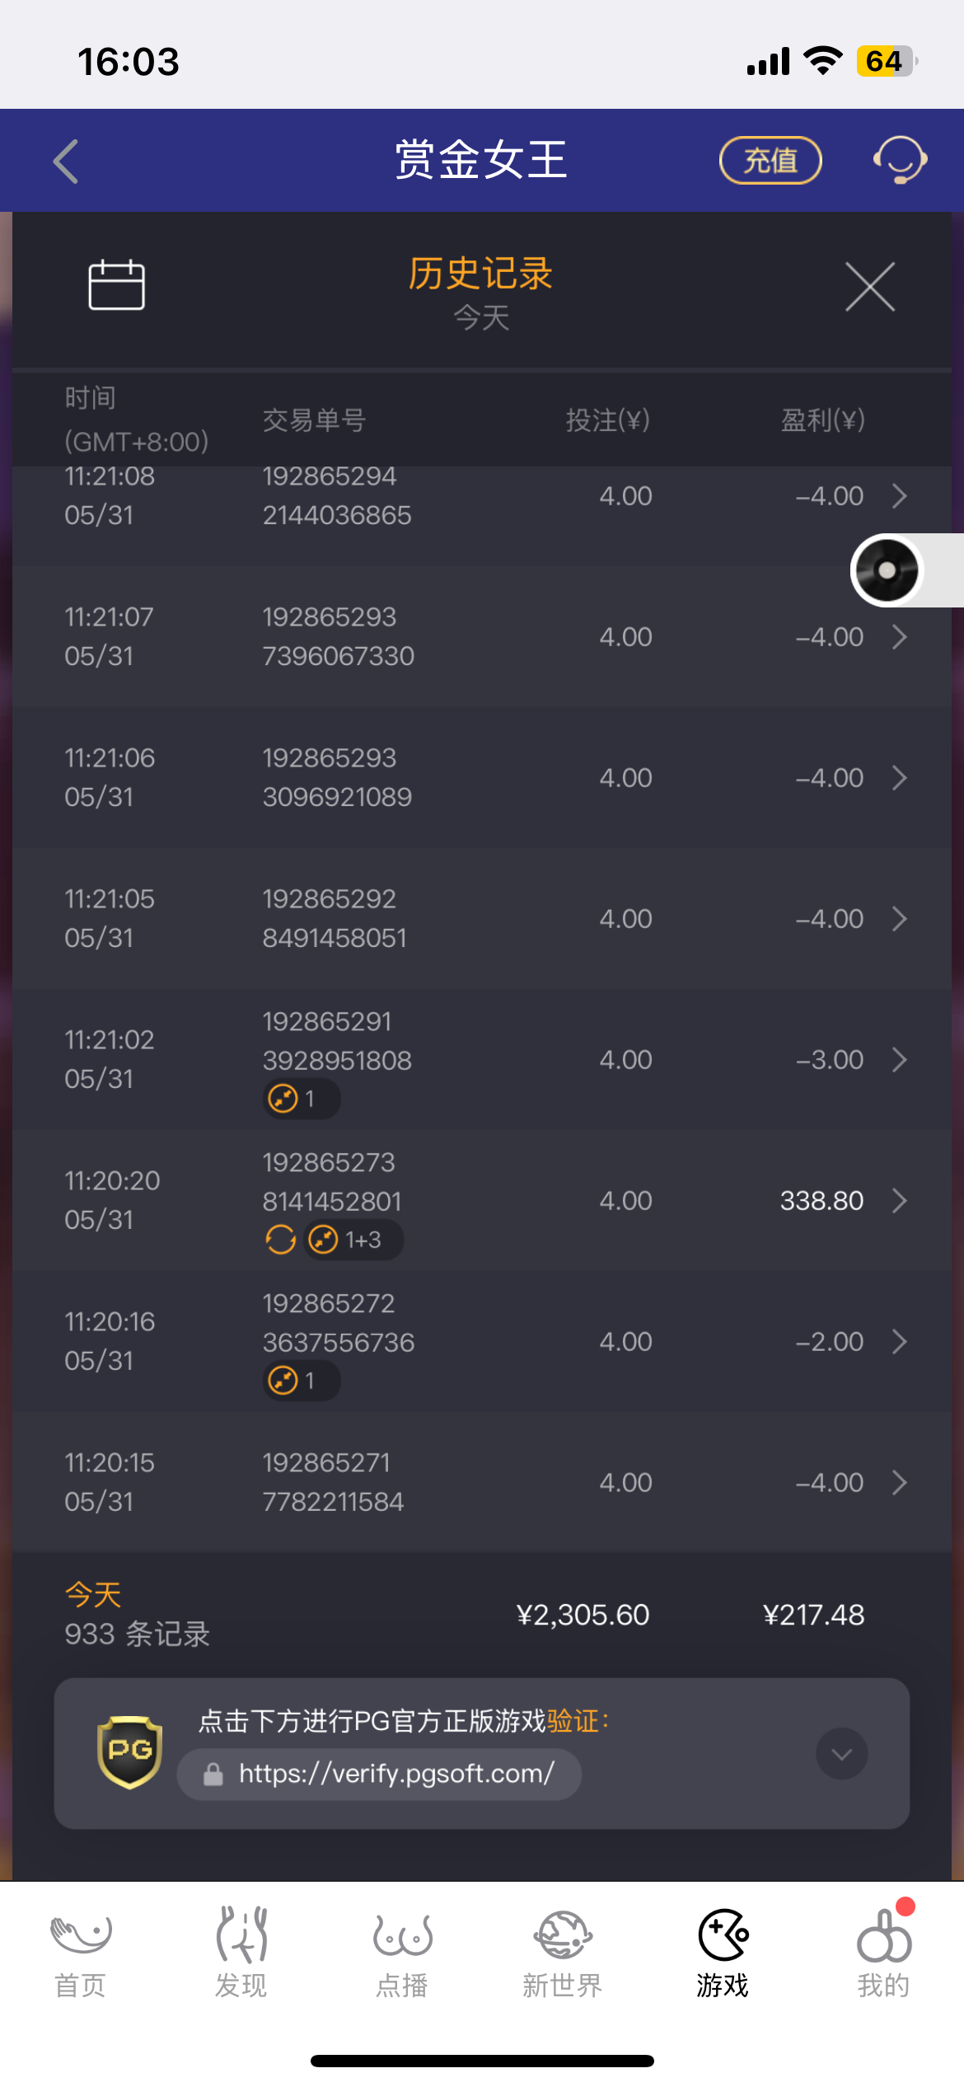Tap the PG shield logo

click(x=129, y=1752)
